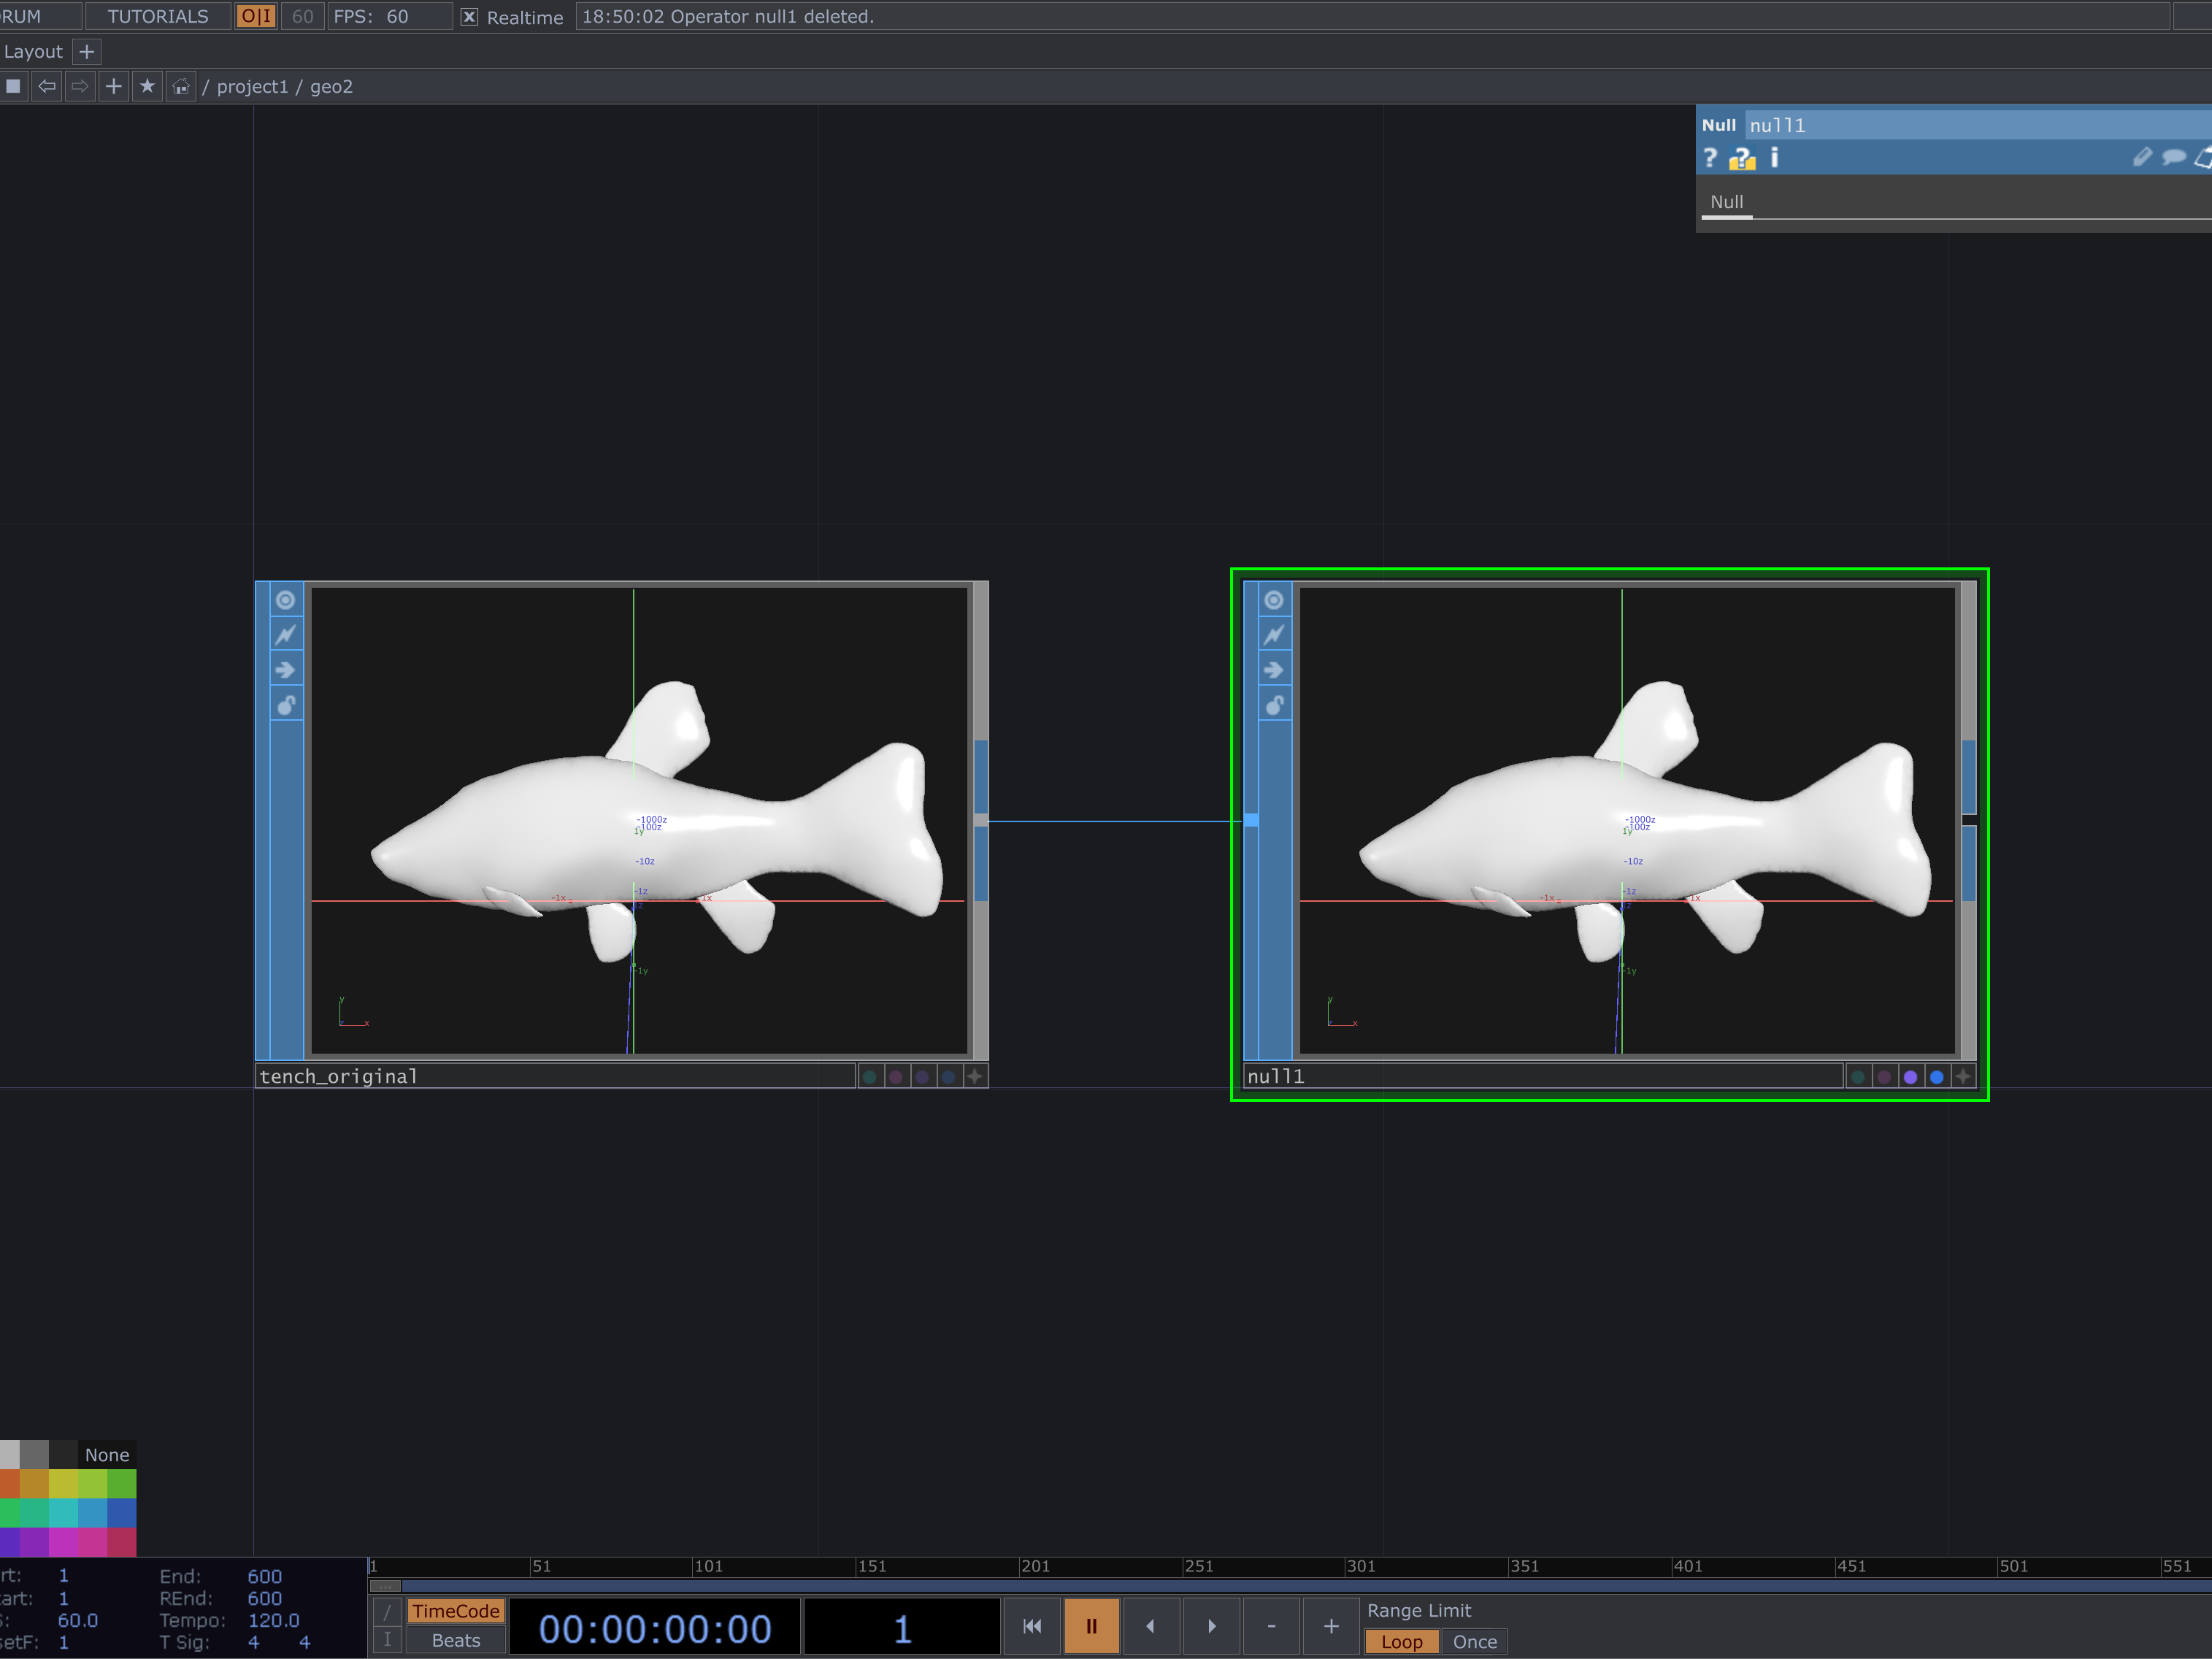Viewport: 2212px width, 1659px height.
Task: Open operator info with the i icon
Action: pos(1775,158)
